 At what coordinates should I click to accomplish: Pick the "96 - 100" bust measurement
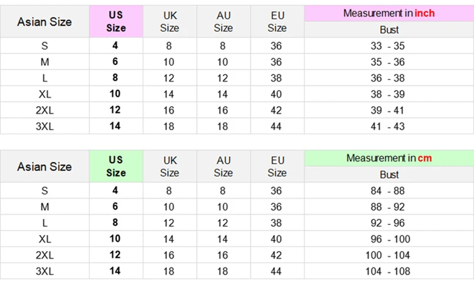389,239
